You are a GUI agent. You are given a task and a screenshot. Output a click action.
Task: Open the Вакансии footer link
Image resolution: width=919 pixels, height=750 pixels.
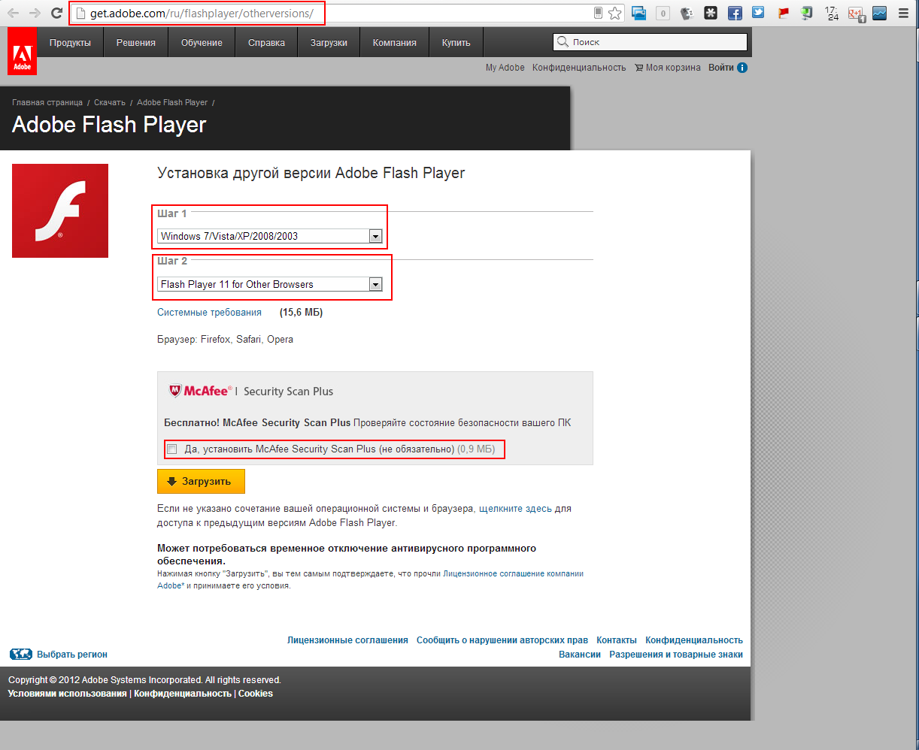point(580,655)
